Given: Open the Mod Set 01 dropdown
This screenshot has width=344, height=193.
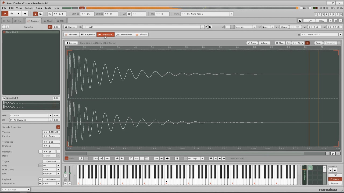Looking at the screenshot, I should [31, 116].
